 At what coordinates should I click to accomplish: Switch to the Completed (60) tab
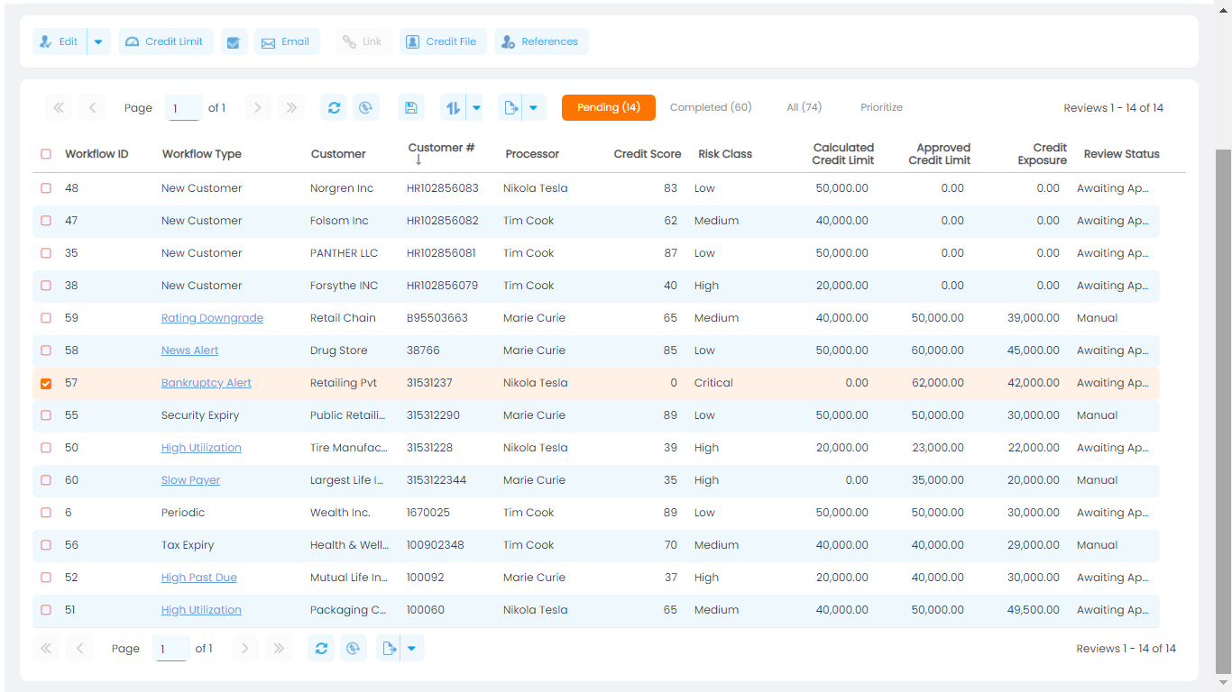(710, 107)
